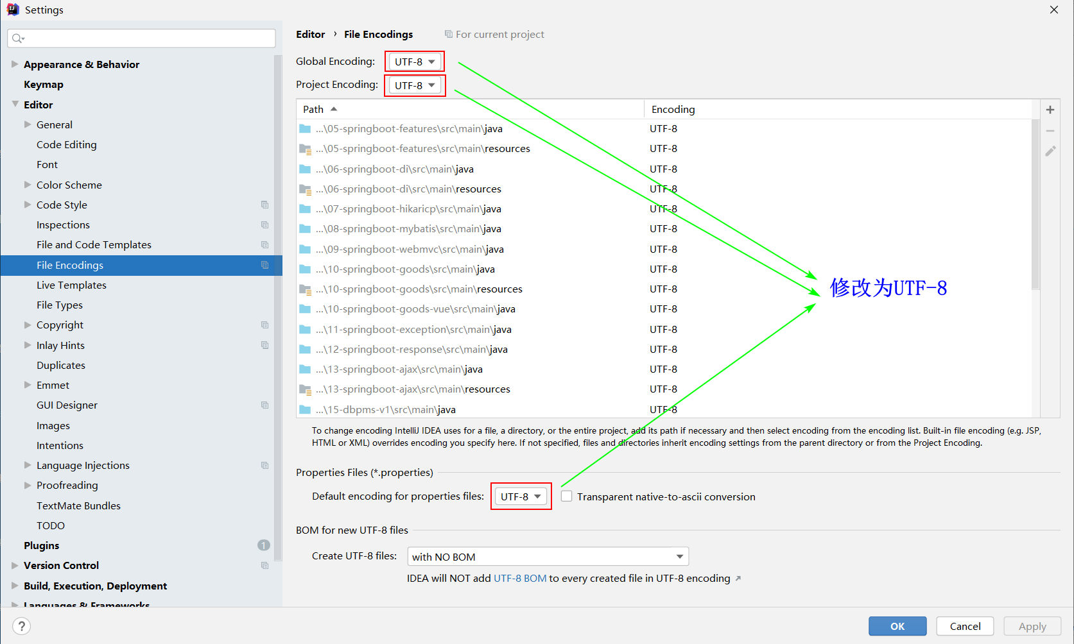Click the Apply button
The image size is (1074, 644).
pyautogui.click(x=1032, y=626)
